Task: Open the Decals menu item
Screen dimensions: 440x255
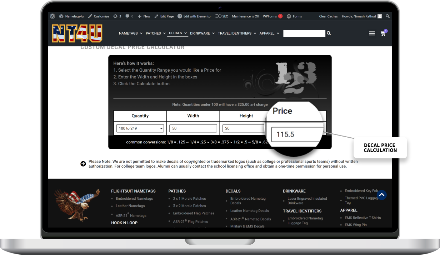Action: [177, 33]
